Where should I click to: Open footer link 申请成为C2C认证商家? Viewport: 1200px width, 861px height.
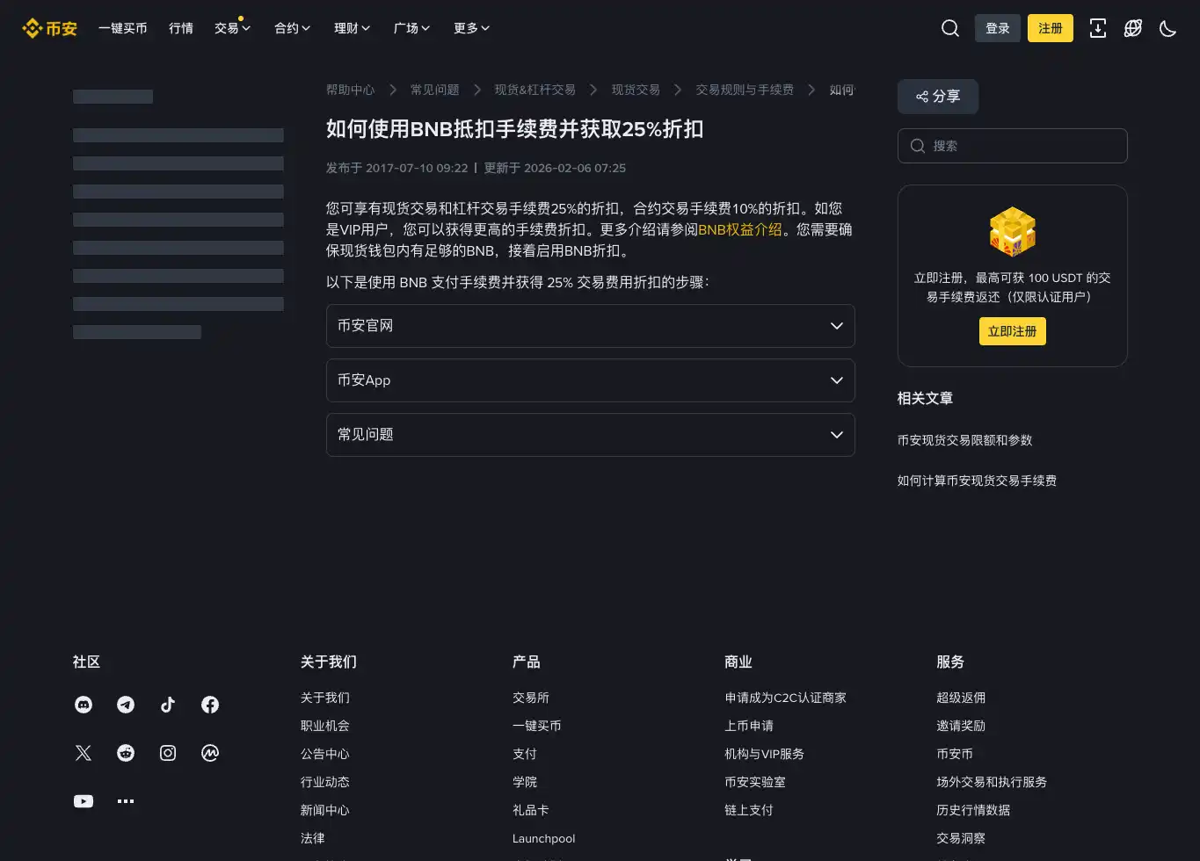[x=786, y=698]
